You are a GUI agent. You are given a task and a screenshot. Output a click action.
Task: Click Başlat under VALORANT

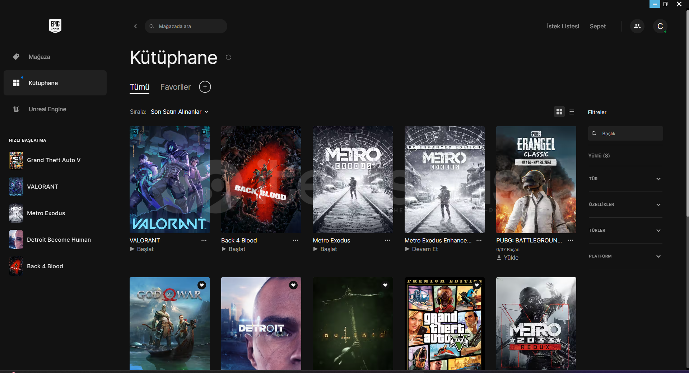click(142, 249)
